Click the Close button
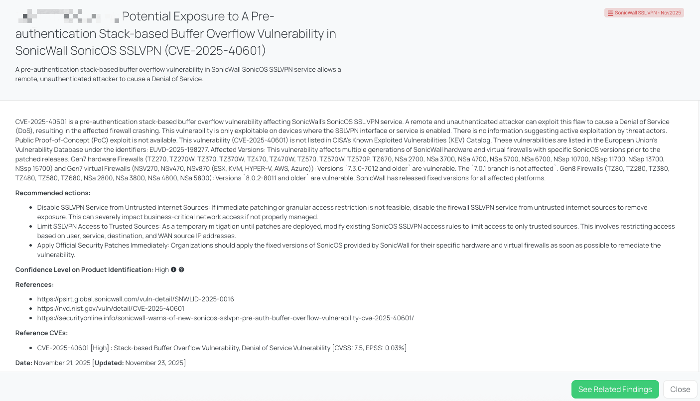 point(680,389)
